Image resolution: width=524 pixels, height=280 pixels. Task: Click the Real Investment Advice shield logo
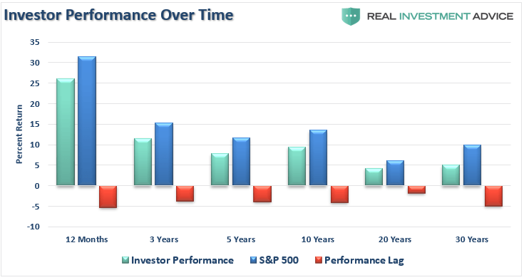(x=351, y=16)
